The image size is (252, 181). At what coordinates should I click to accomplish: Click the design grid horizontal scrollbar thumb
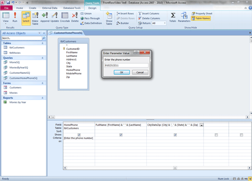click(x=175, y=168)
